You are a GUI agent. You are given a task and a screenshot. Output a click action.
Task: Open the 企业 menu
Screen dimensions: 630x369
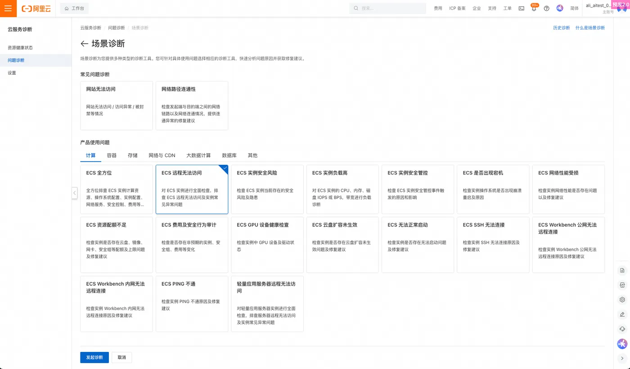pos(477,9)
